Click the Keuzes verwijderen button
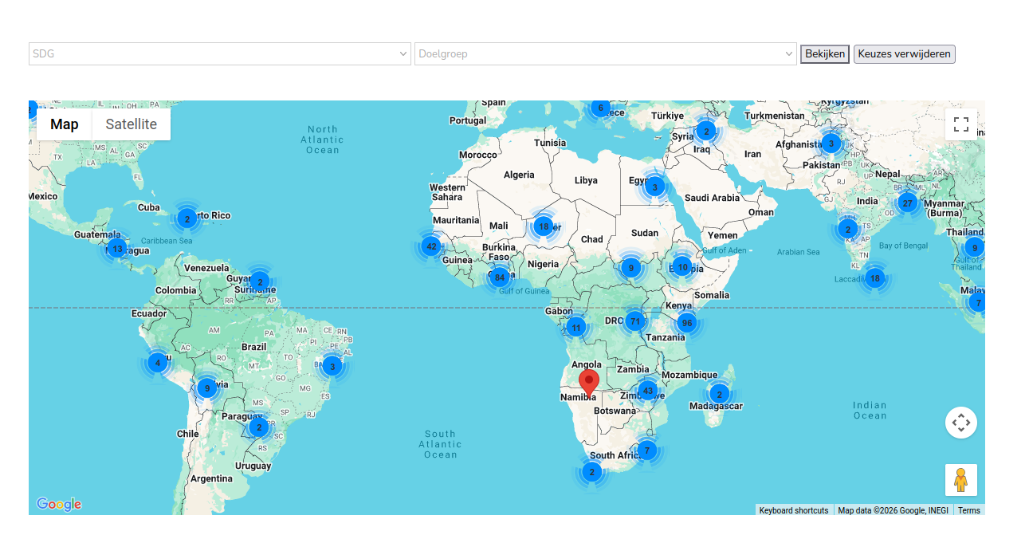 [904, 54]
